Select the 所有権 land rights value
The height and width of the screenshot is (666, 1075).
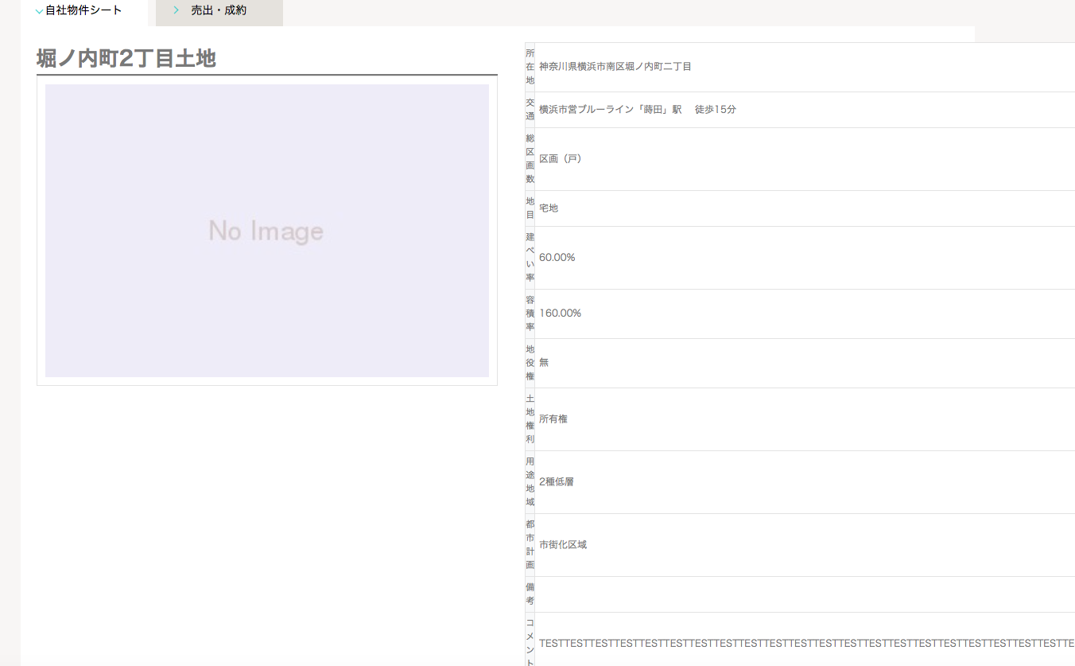[x=553, y=419]
